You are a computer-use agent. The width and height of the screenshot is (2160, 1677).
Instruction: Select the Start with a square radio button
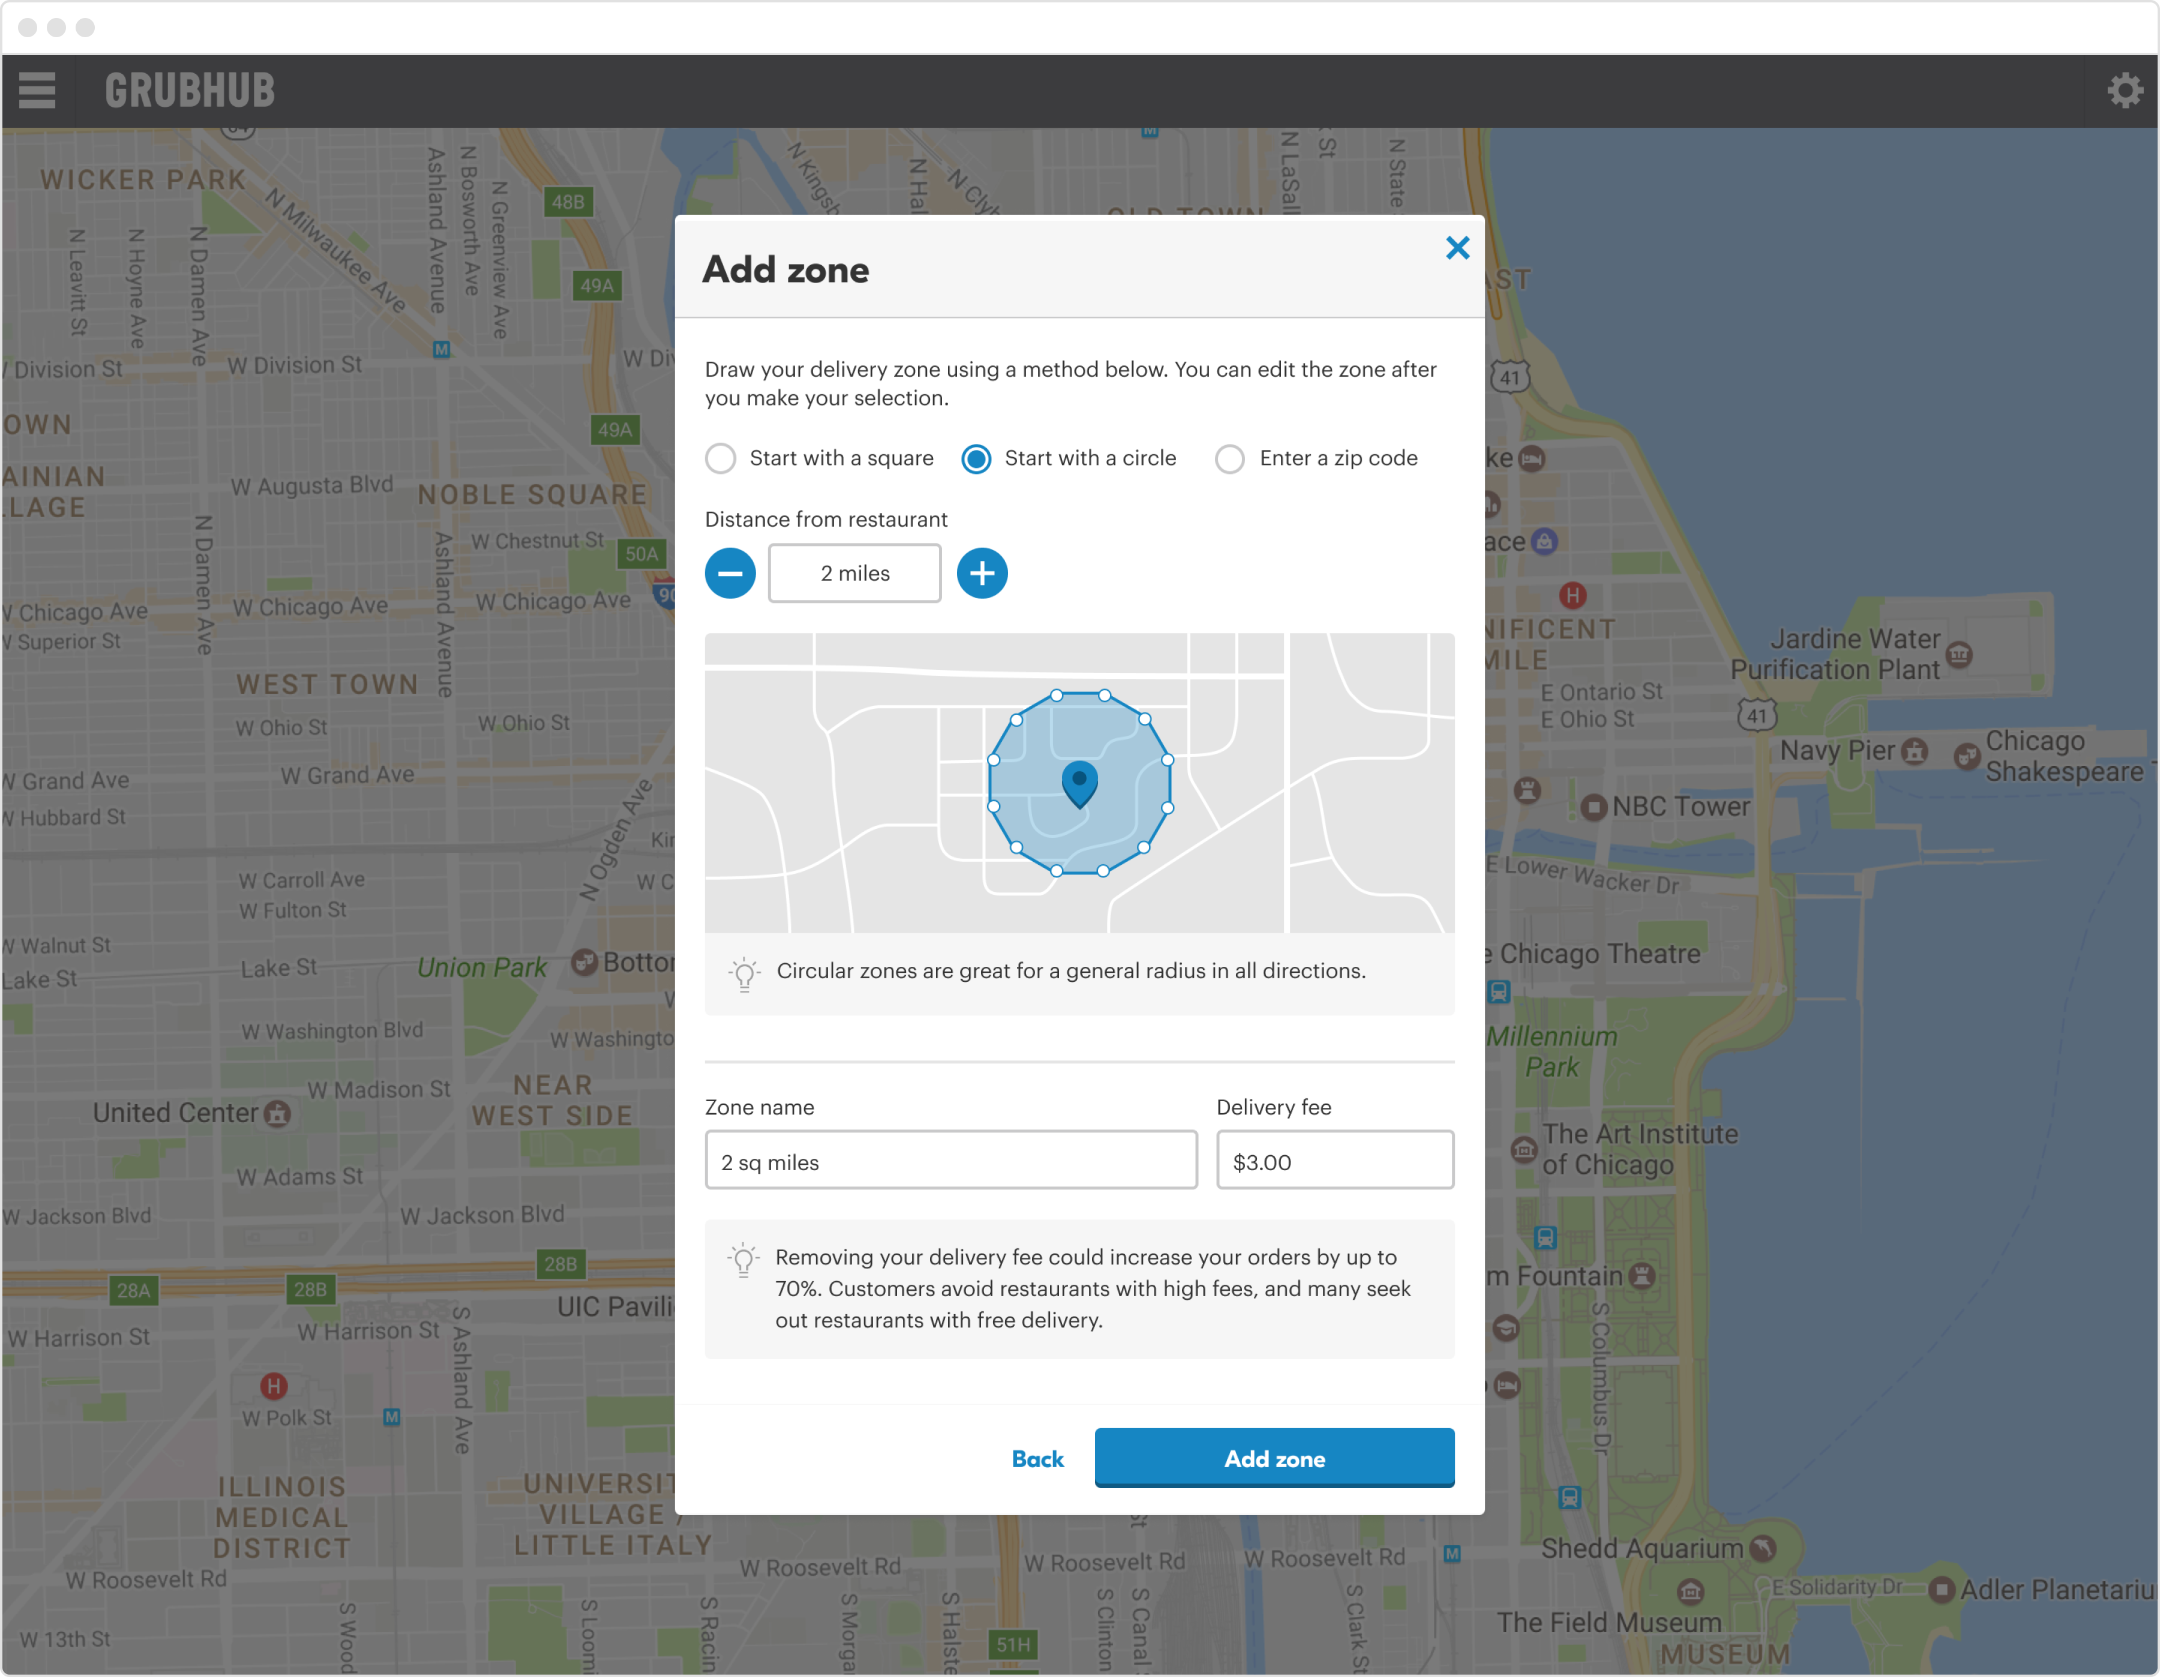[721, 459]
